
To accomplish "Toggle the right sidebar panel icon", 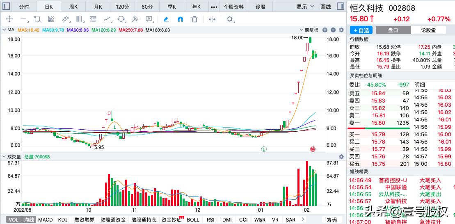I will tap(341, 7).
